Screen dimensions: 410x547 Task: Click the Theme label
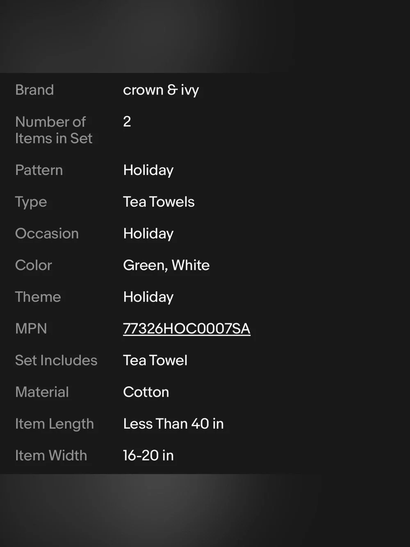38,297
